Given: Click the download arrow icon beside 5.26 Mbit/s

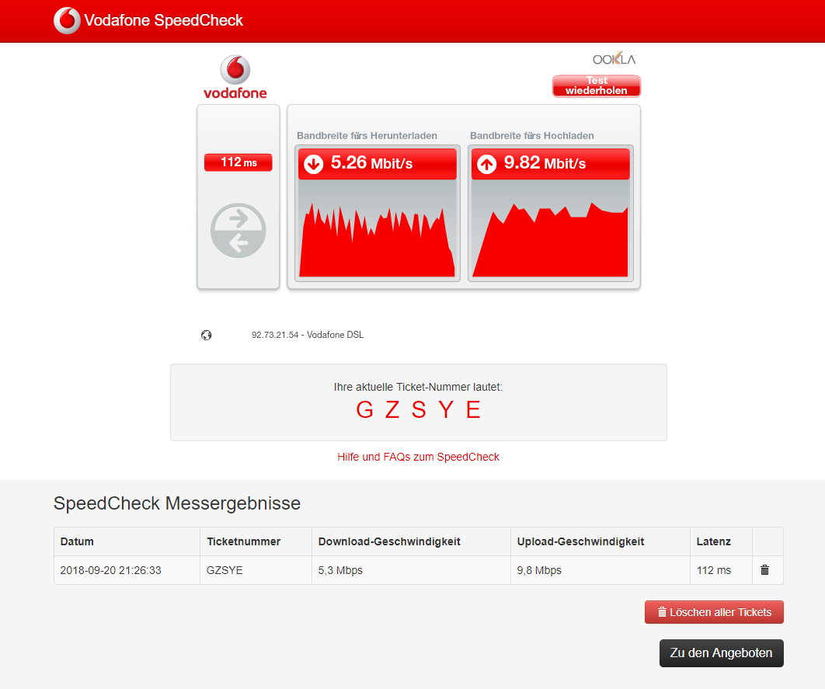Looking at the screenshot, I should [x=314, y=164].
